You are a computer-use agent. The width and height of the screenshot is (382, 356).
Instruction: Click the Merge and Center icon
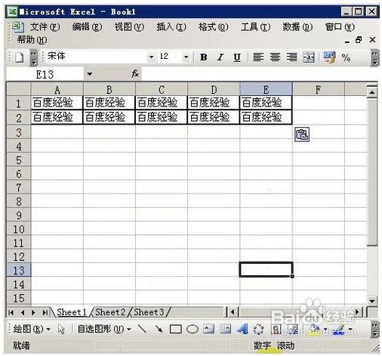point(309,57)
